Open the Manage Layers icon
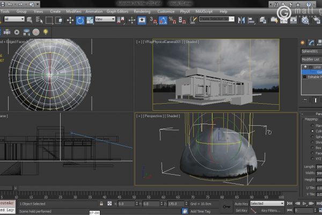Image resolution: width=322 pixels, height=215 pixels. 262,20
